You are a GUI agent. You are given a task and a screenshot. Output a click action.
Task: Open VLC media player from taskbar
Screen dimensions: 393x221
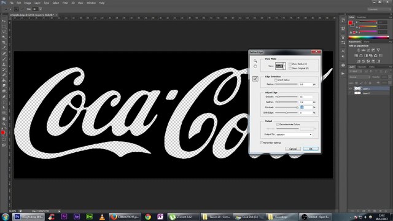[x=102, y=217]
